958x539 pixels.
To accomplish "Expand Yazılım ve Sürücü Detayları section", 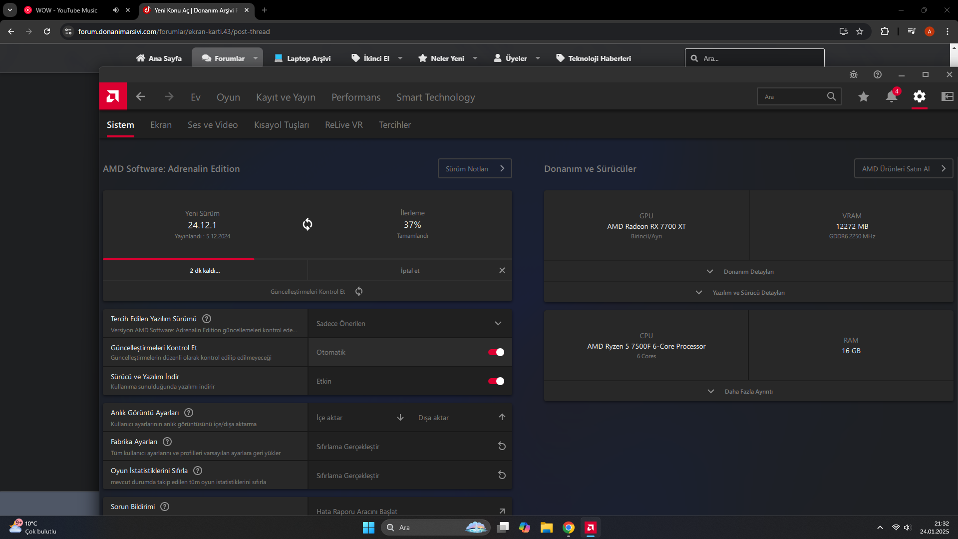I will pos(748,292).
